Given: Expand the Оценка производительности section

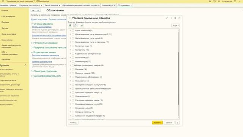Looking at the screenshot, I should point(32,76).
